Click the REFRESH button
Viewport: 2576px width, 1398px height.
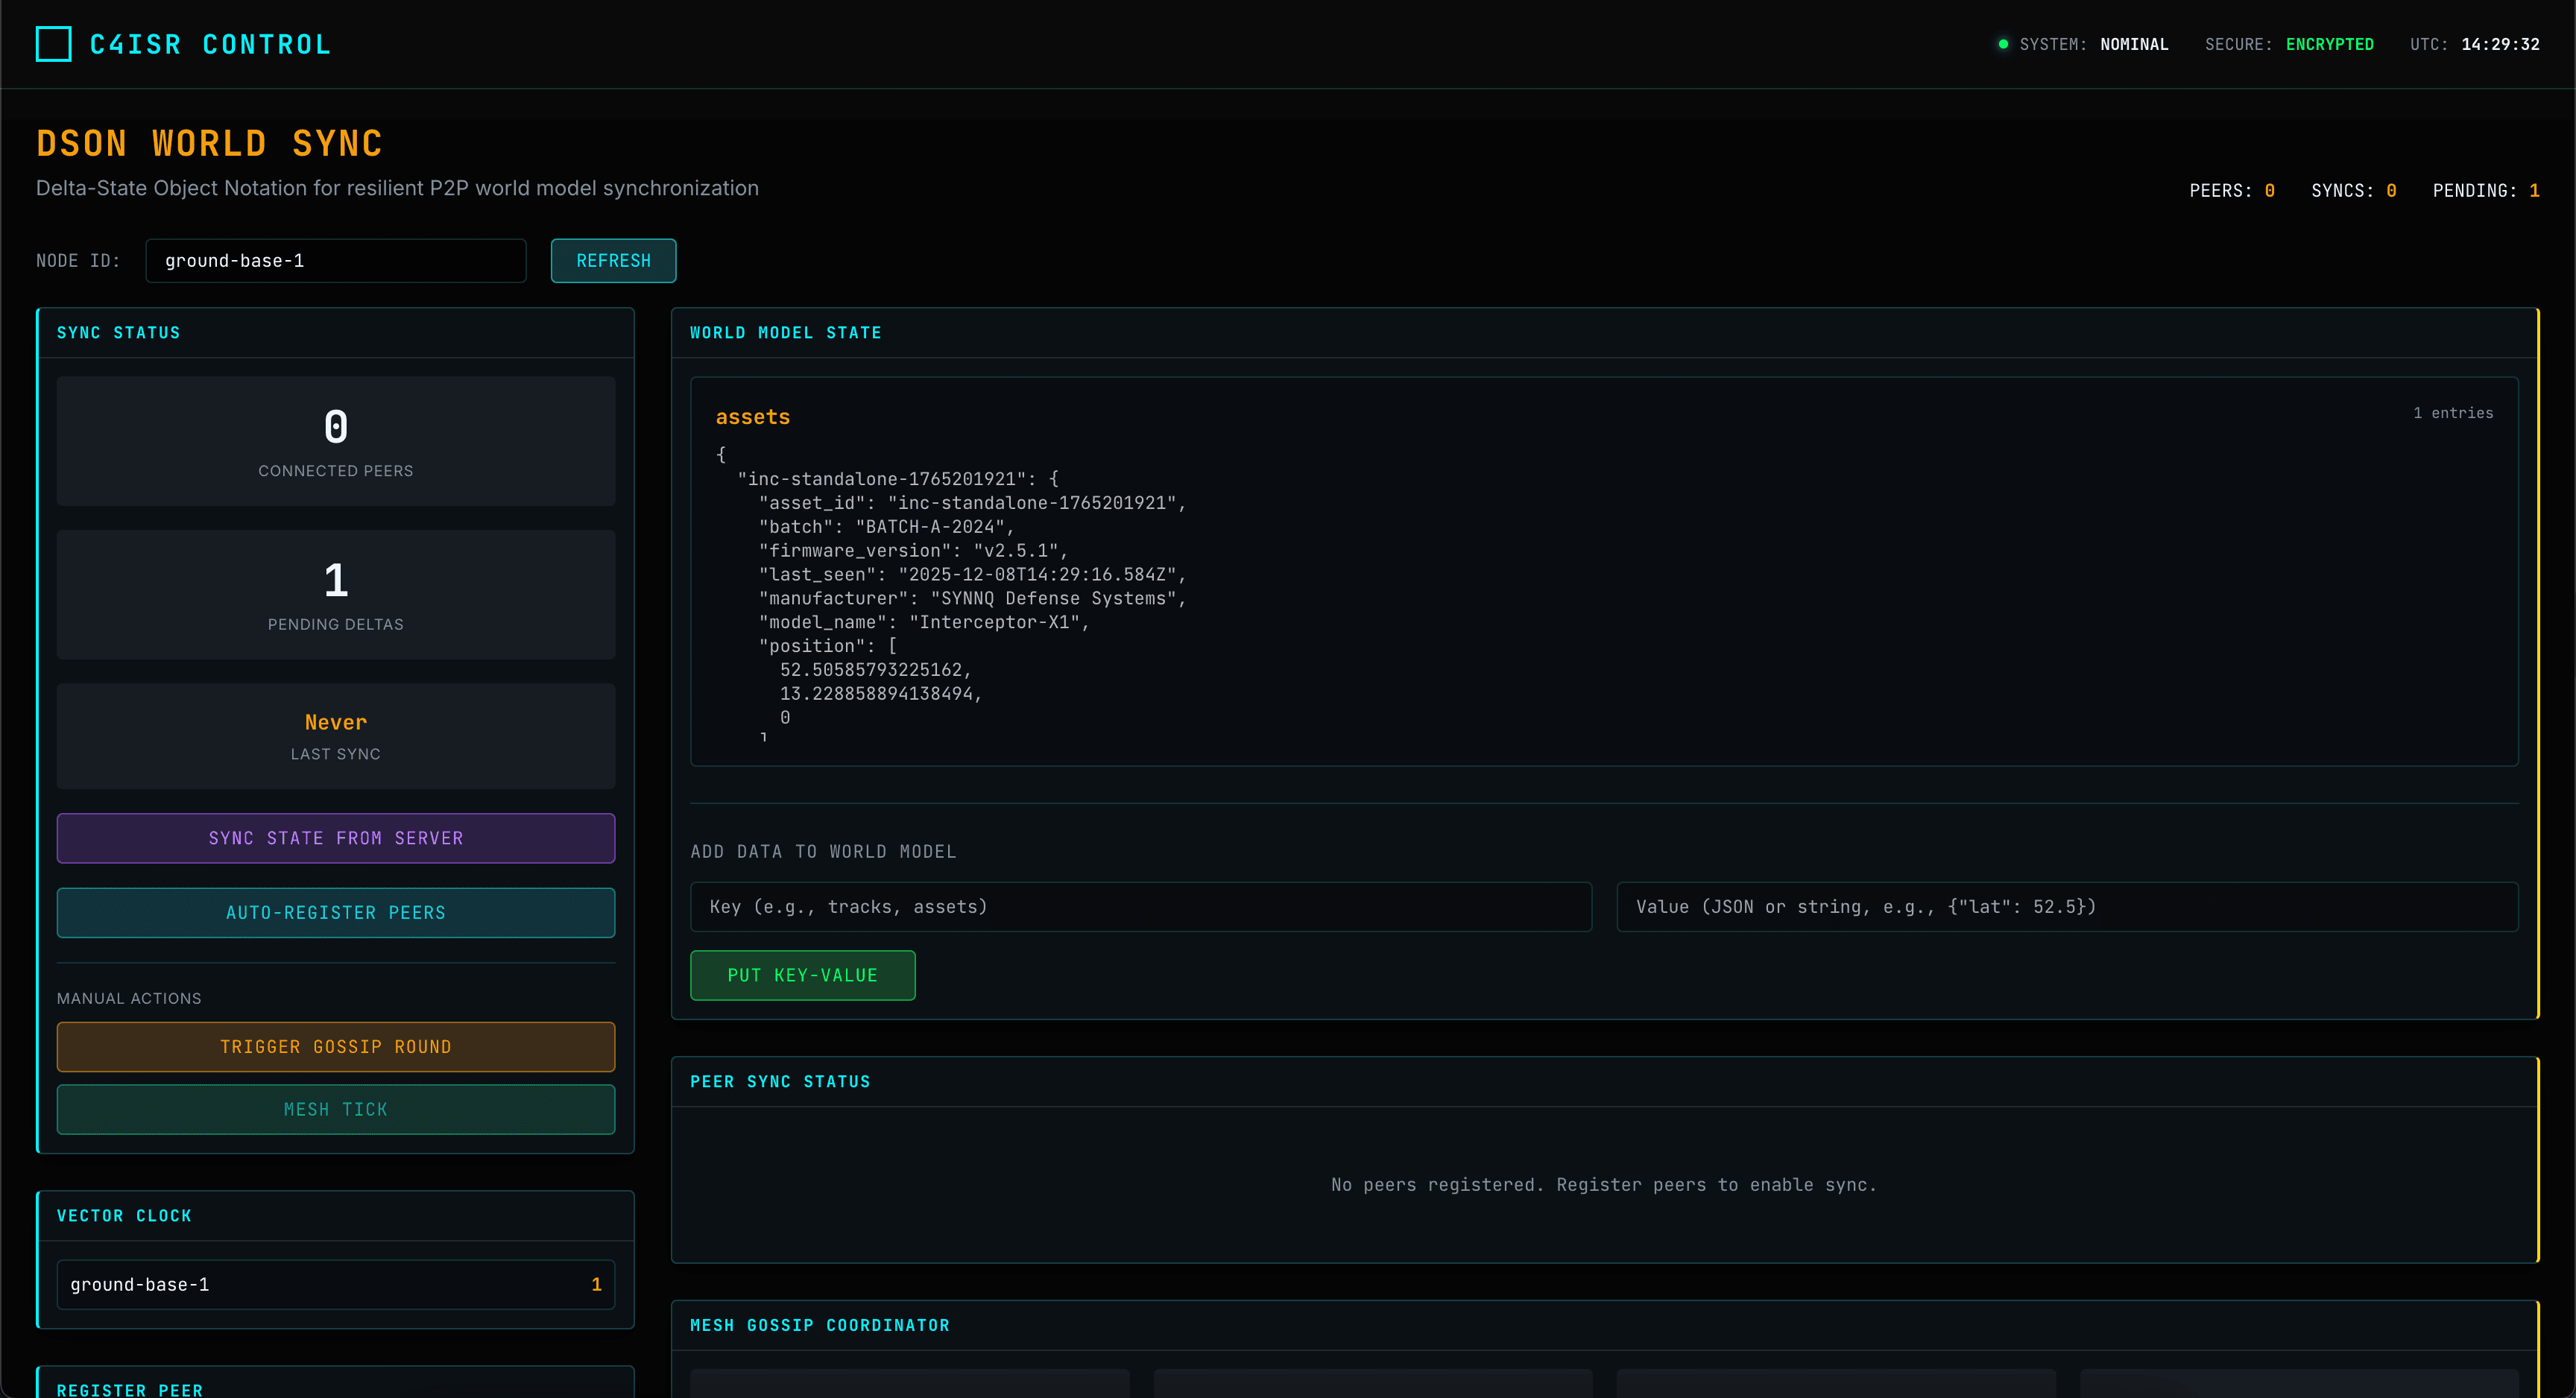point(613,260)
